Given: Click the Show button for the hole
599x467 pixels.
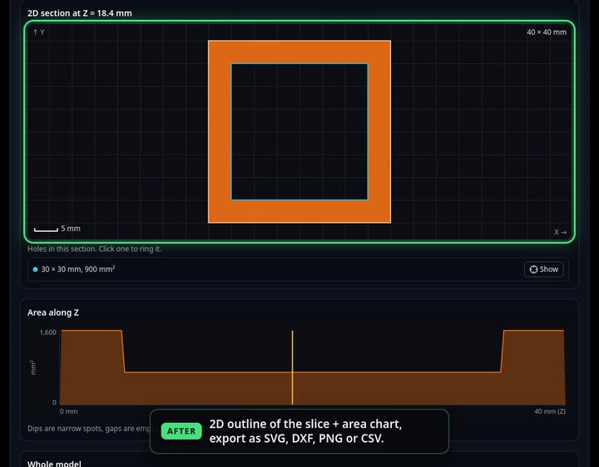Looking at the screenshot, I should 543,269.
